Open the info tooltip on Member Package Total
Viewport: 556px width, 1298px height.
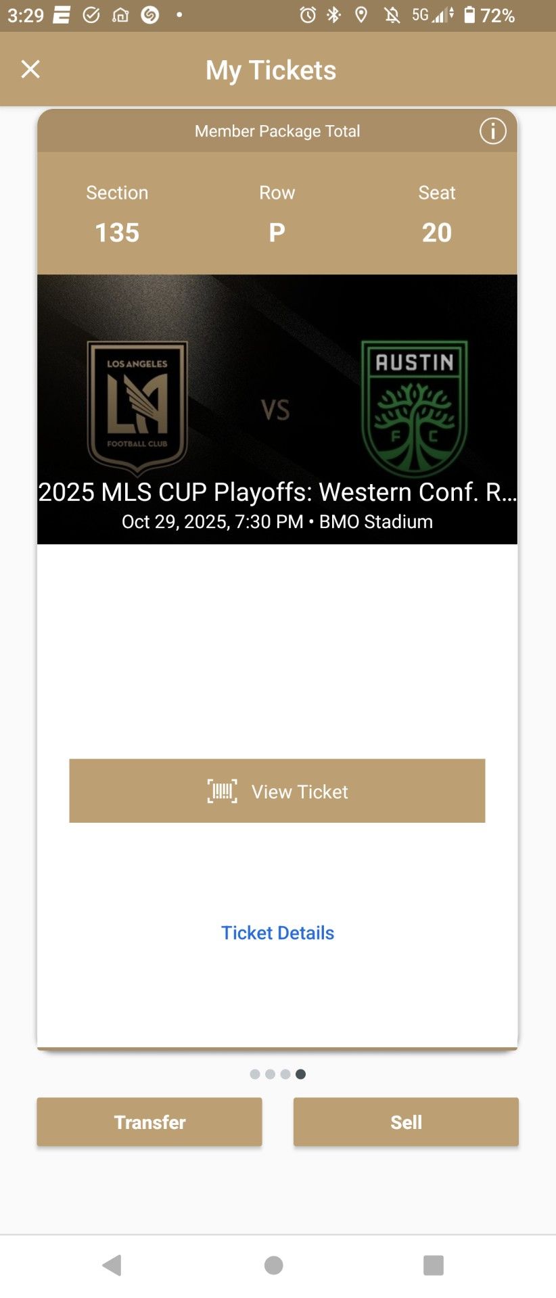tap(492, 132)
